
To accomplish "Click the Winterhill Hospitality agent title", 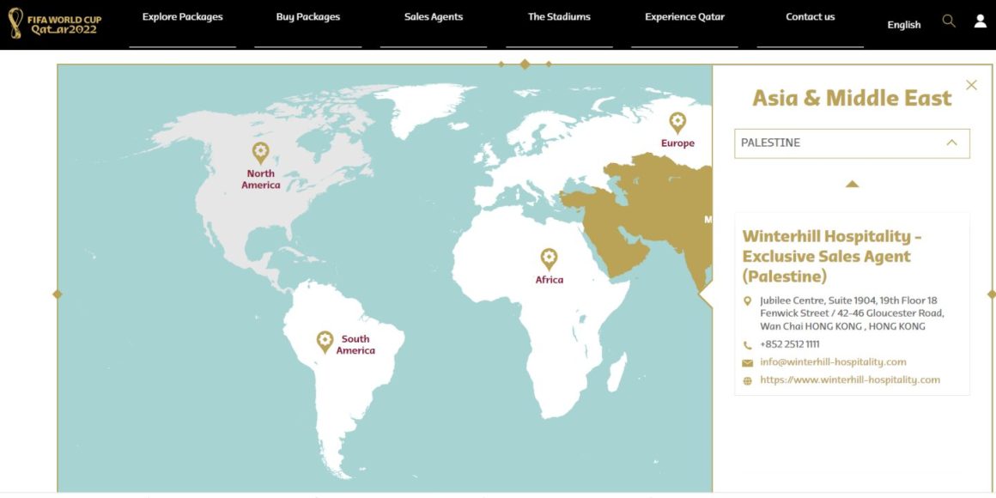I will point(832,256).
